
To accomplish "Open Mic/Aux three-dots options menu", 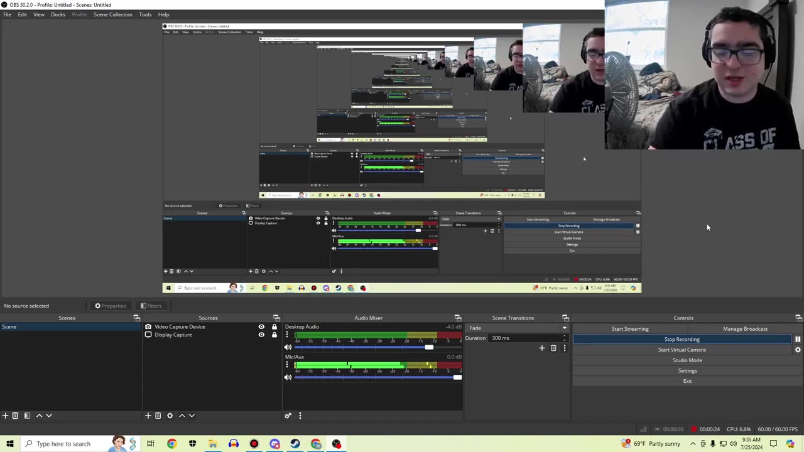I will point(288,365).
